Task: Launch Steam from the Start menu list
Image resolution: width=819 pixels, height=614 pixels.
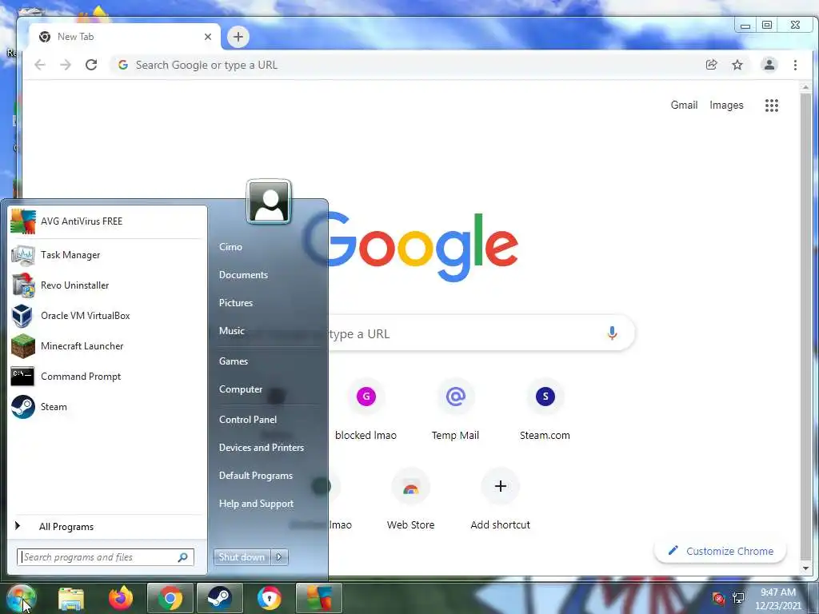Action: [x=107, y=407]
